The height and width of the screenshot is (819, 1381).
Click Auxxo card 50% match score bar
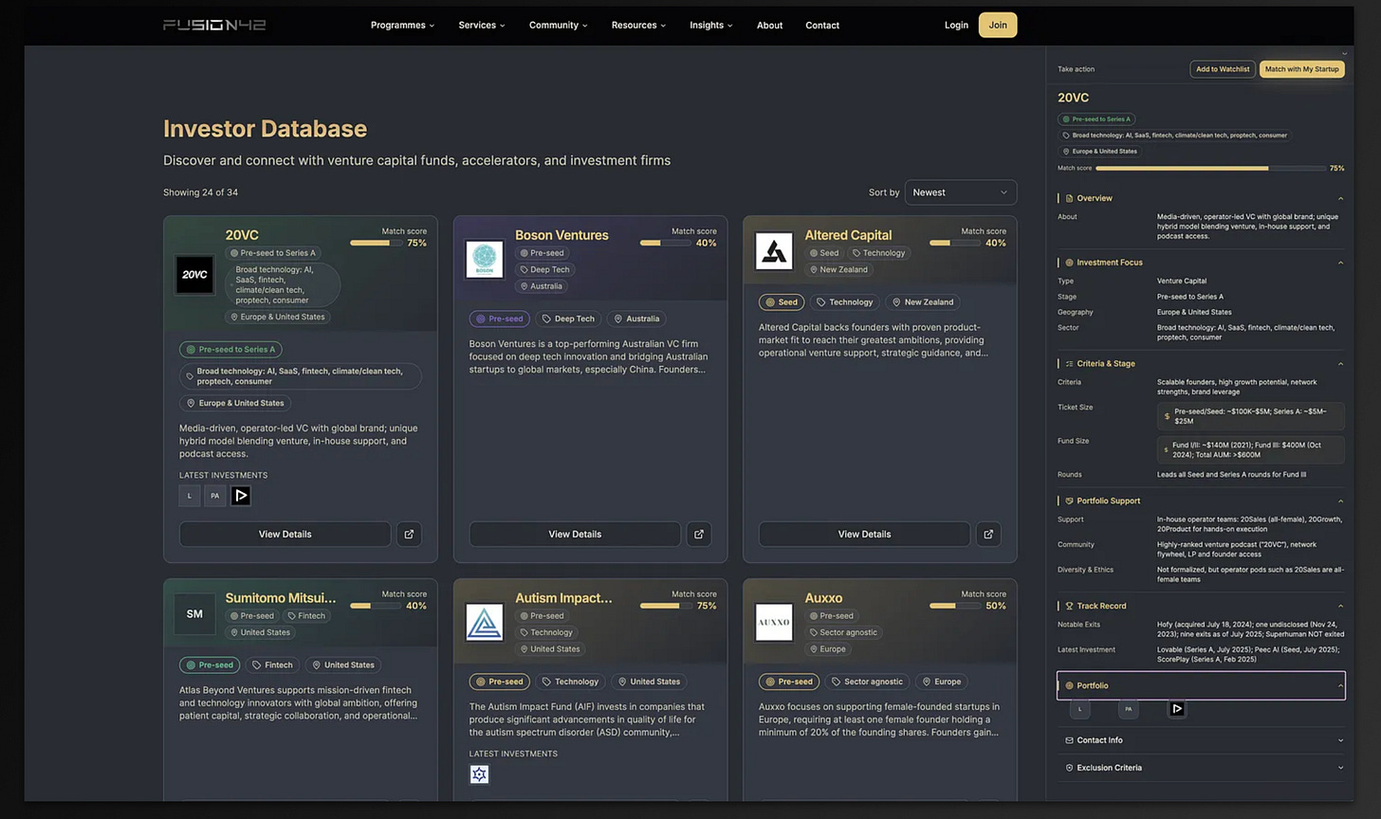tap(954, 606)
